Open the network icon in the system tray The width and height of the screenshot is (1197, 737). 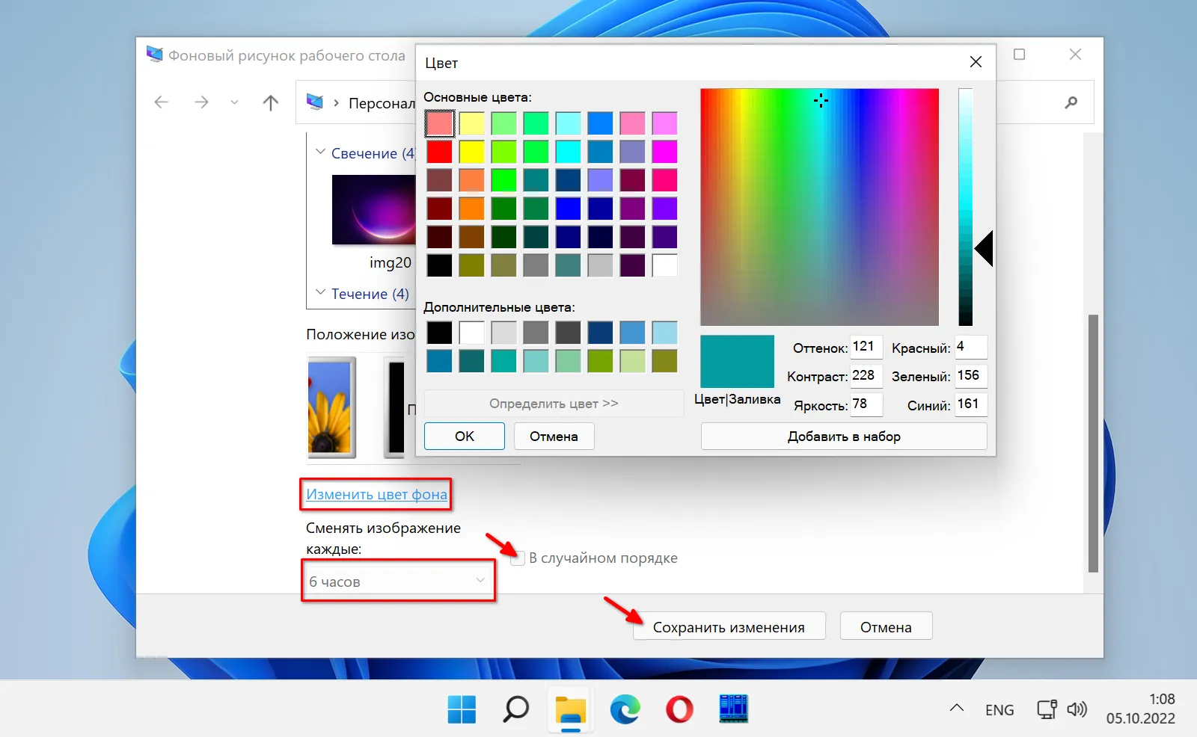pyautogui.click(x=1047, y=709)
